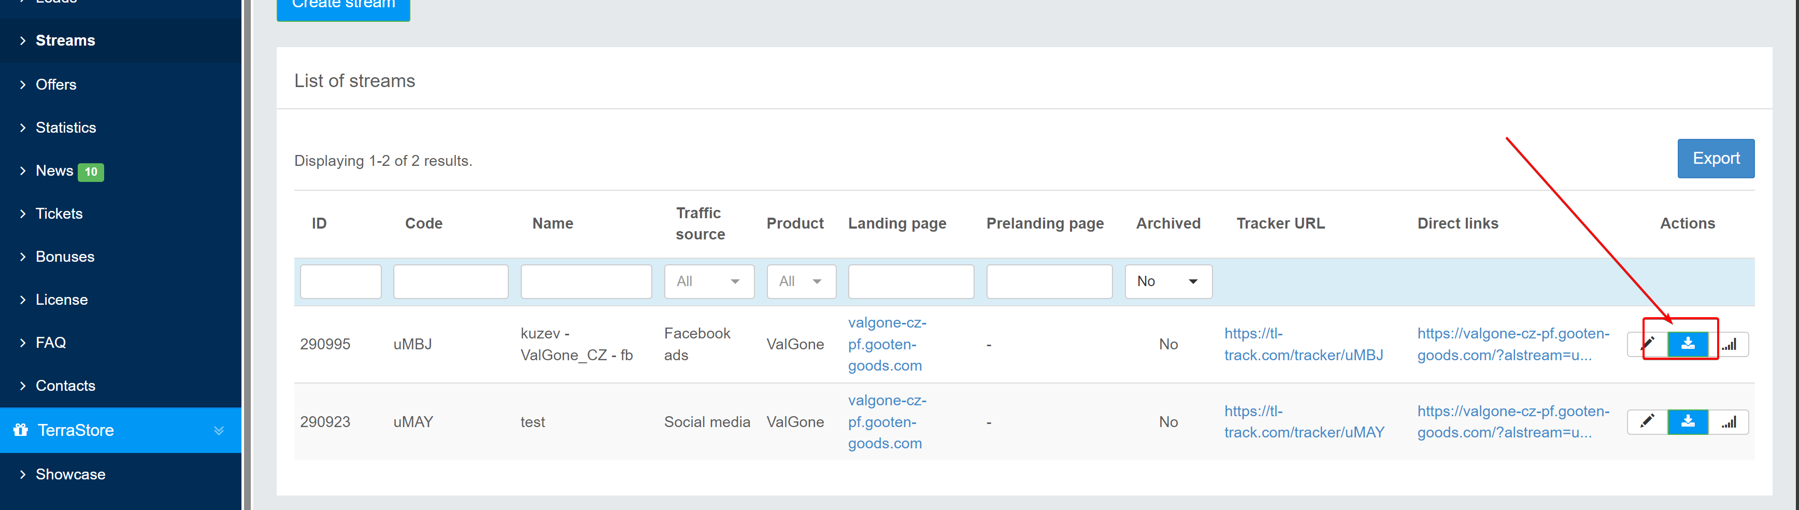Click the TerraStore gift icon
Viewport: 1799px width, 510px height.
(x=21, y=430)
